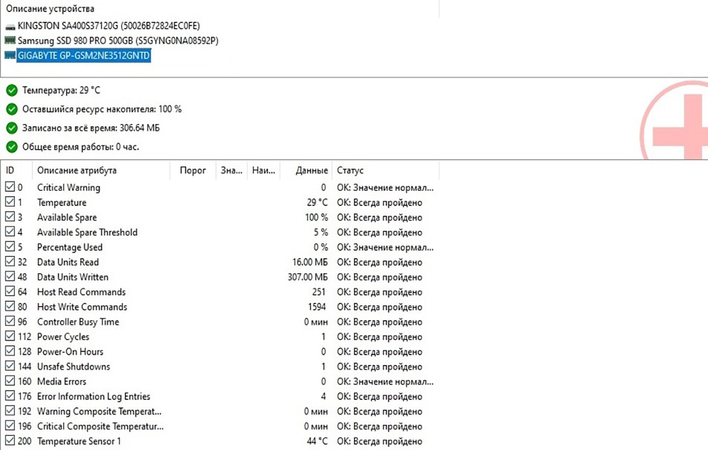This screenshot has height=450, width=708.
Task: Click Записано за всё время: 306.64 МБ text
Action: pyautogui.click(x=91, y=128)
